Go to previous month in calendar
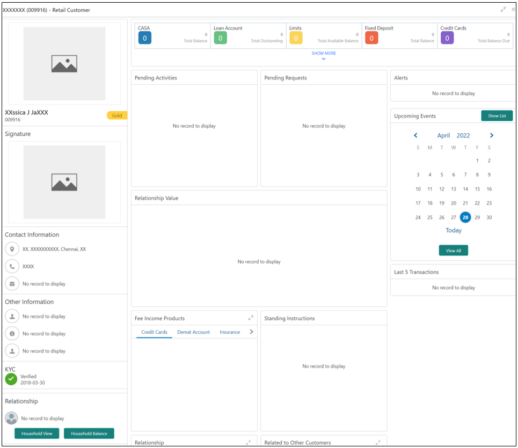 tap(415, 135)
